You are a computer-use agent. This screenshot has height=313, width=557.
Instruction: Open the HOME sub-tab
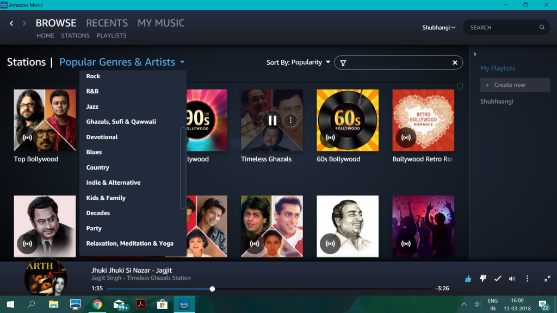[45, 36]
